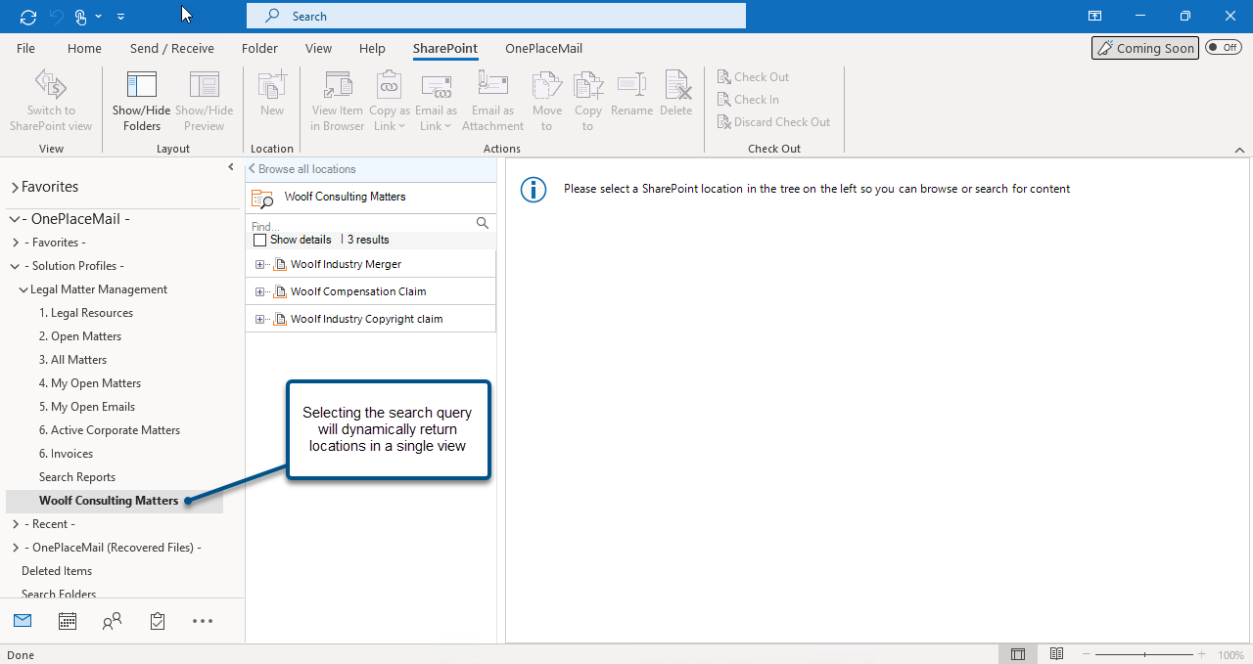The image size is (1253, 664).
Task: Click Discard Check Out button
Action: point(773,122)
